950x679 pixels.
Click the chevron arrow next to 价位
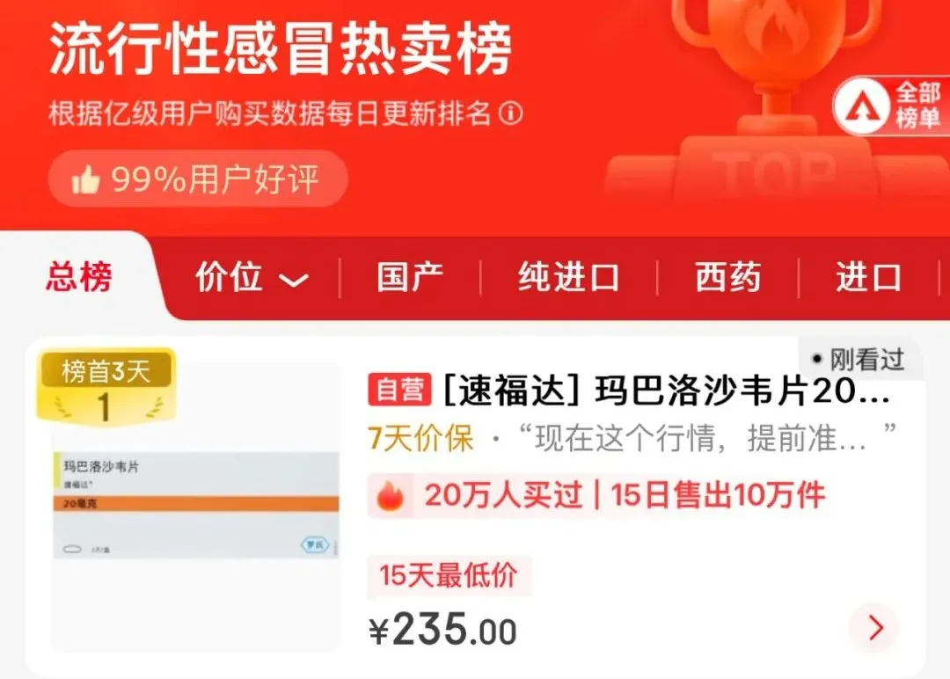294,280
